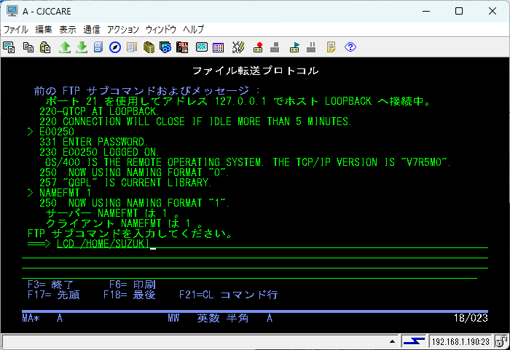Click the 'FTP サブコマンドを入力してください。' prompt
Screen dimensions: 510x350
point(130,234)
